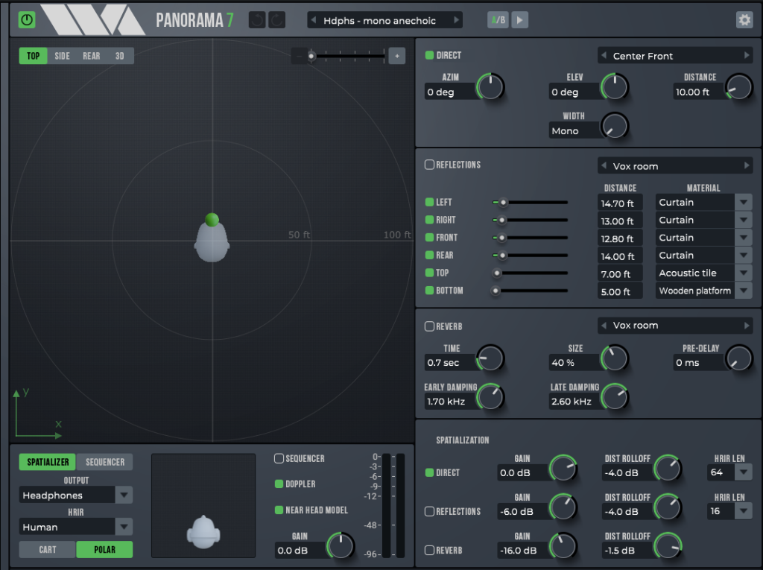Viewport: 763px width, 570px height.
Task: Toggle the DOPPLER option
Action: (279, 484)
